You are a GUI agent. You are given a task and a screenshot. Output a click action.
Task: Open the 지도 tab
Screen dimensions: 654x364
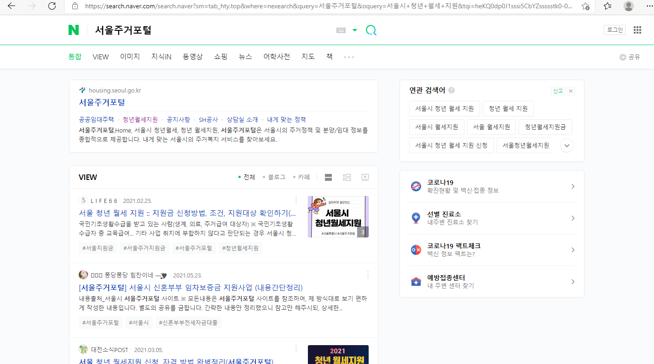point(308,57)
